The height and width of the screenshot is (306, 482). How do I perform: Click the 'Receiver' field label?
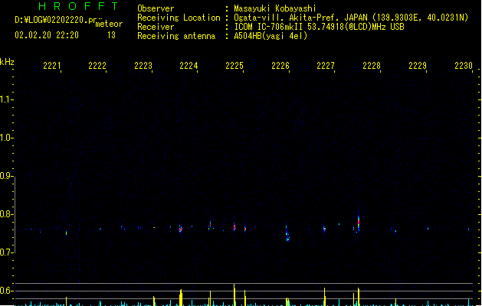tap(156, 27)
